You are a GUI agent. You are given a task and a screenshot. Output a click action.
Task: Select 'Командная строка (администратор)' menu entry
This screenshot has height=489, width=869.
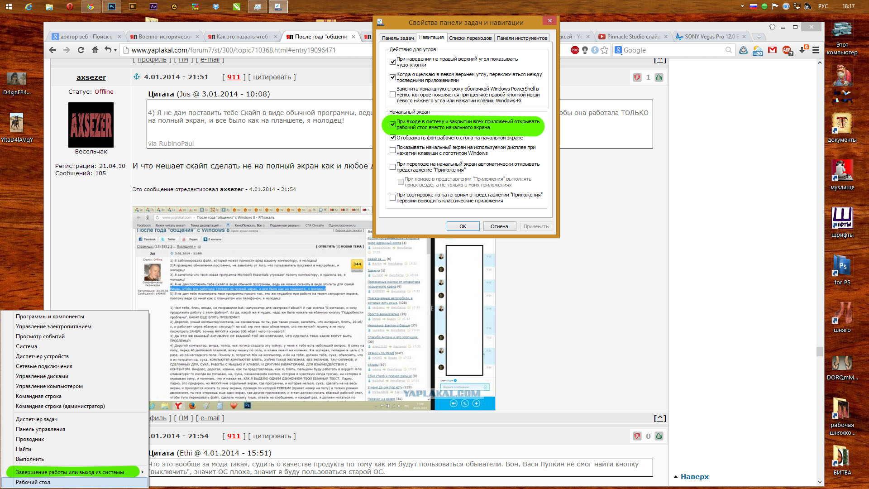pos(75,406)
